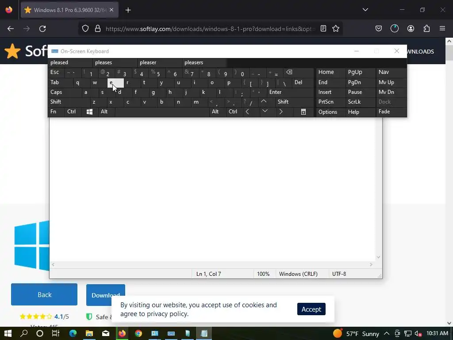The height and width of the screenshot is (340, 453).
Task: Toggle reader view icon in address bar
Action: coord(323,29)
